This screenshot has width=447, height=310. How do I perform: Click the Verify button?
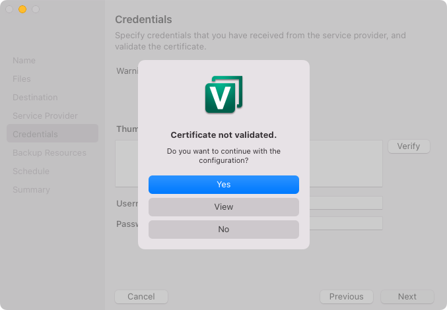(x=408, y=146)
